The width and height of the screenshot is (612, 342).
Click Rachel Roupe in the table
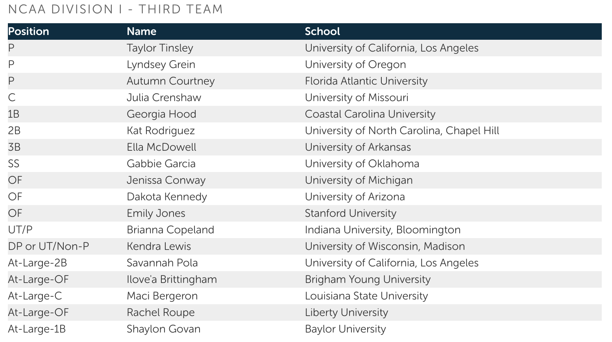tap(161, 312)
